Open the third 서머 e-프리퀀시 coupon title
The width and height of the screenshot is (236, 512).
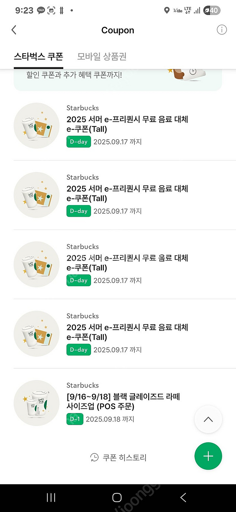point(127,263)
